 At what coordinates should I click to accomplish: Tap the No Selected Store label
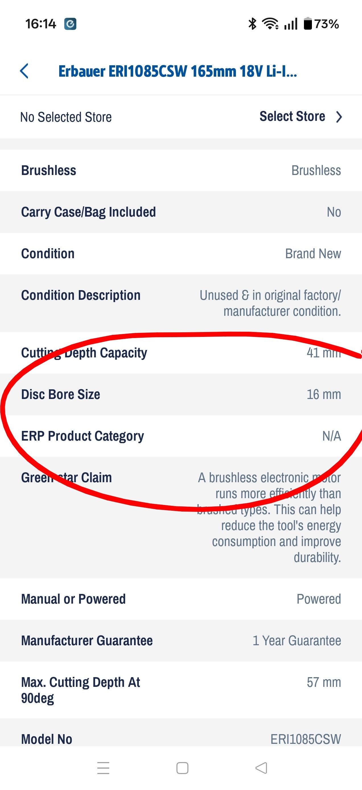click(66, 117)
